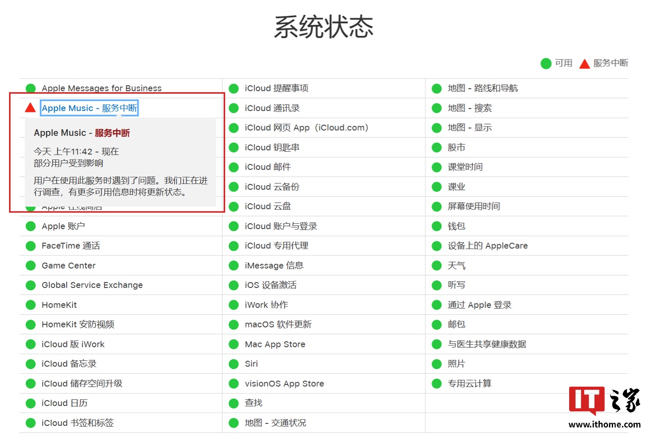The height and width of the screenshot is (442, 652).
Task: Click the green status dot for Mac App Store
Action: click(234, 345)
